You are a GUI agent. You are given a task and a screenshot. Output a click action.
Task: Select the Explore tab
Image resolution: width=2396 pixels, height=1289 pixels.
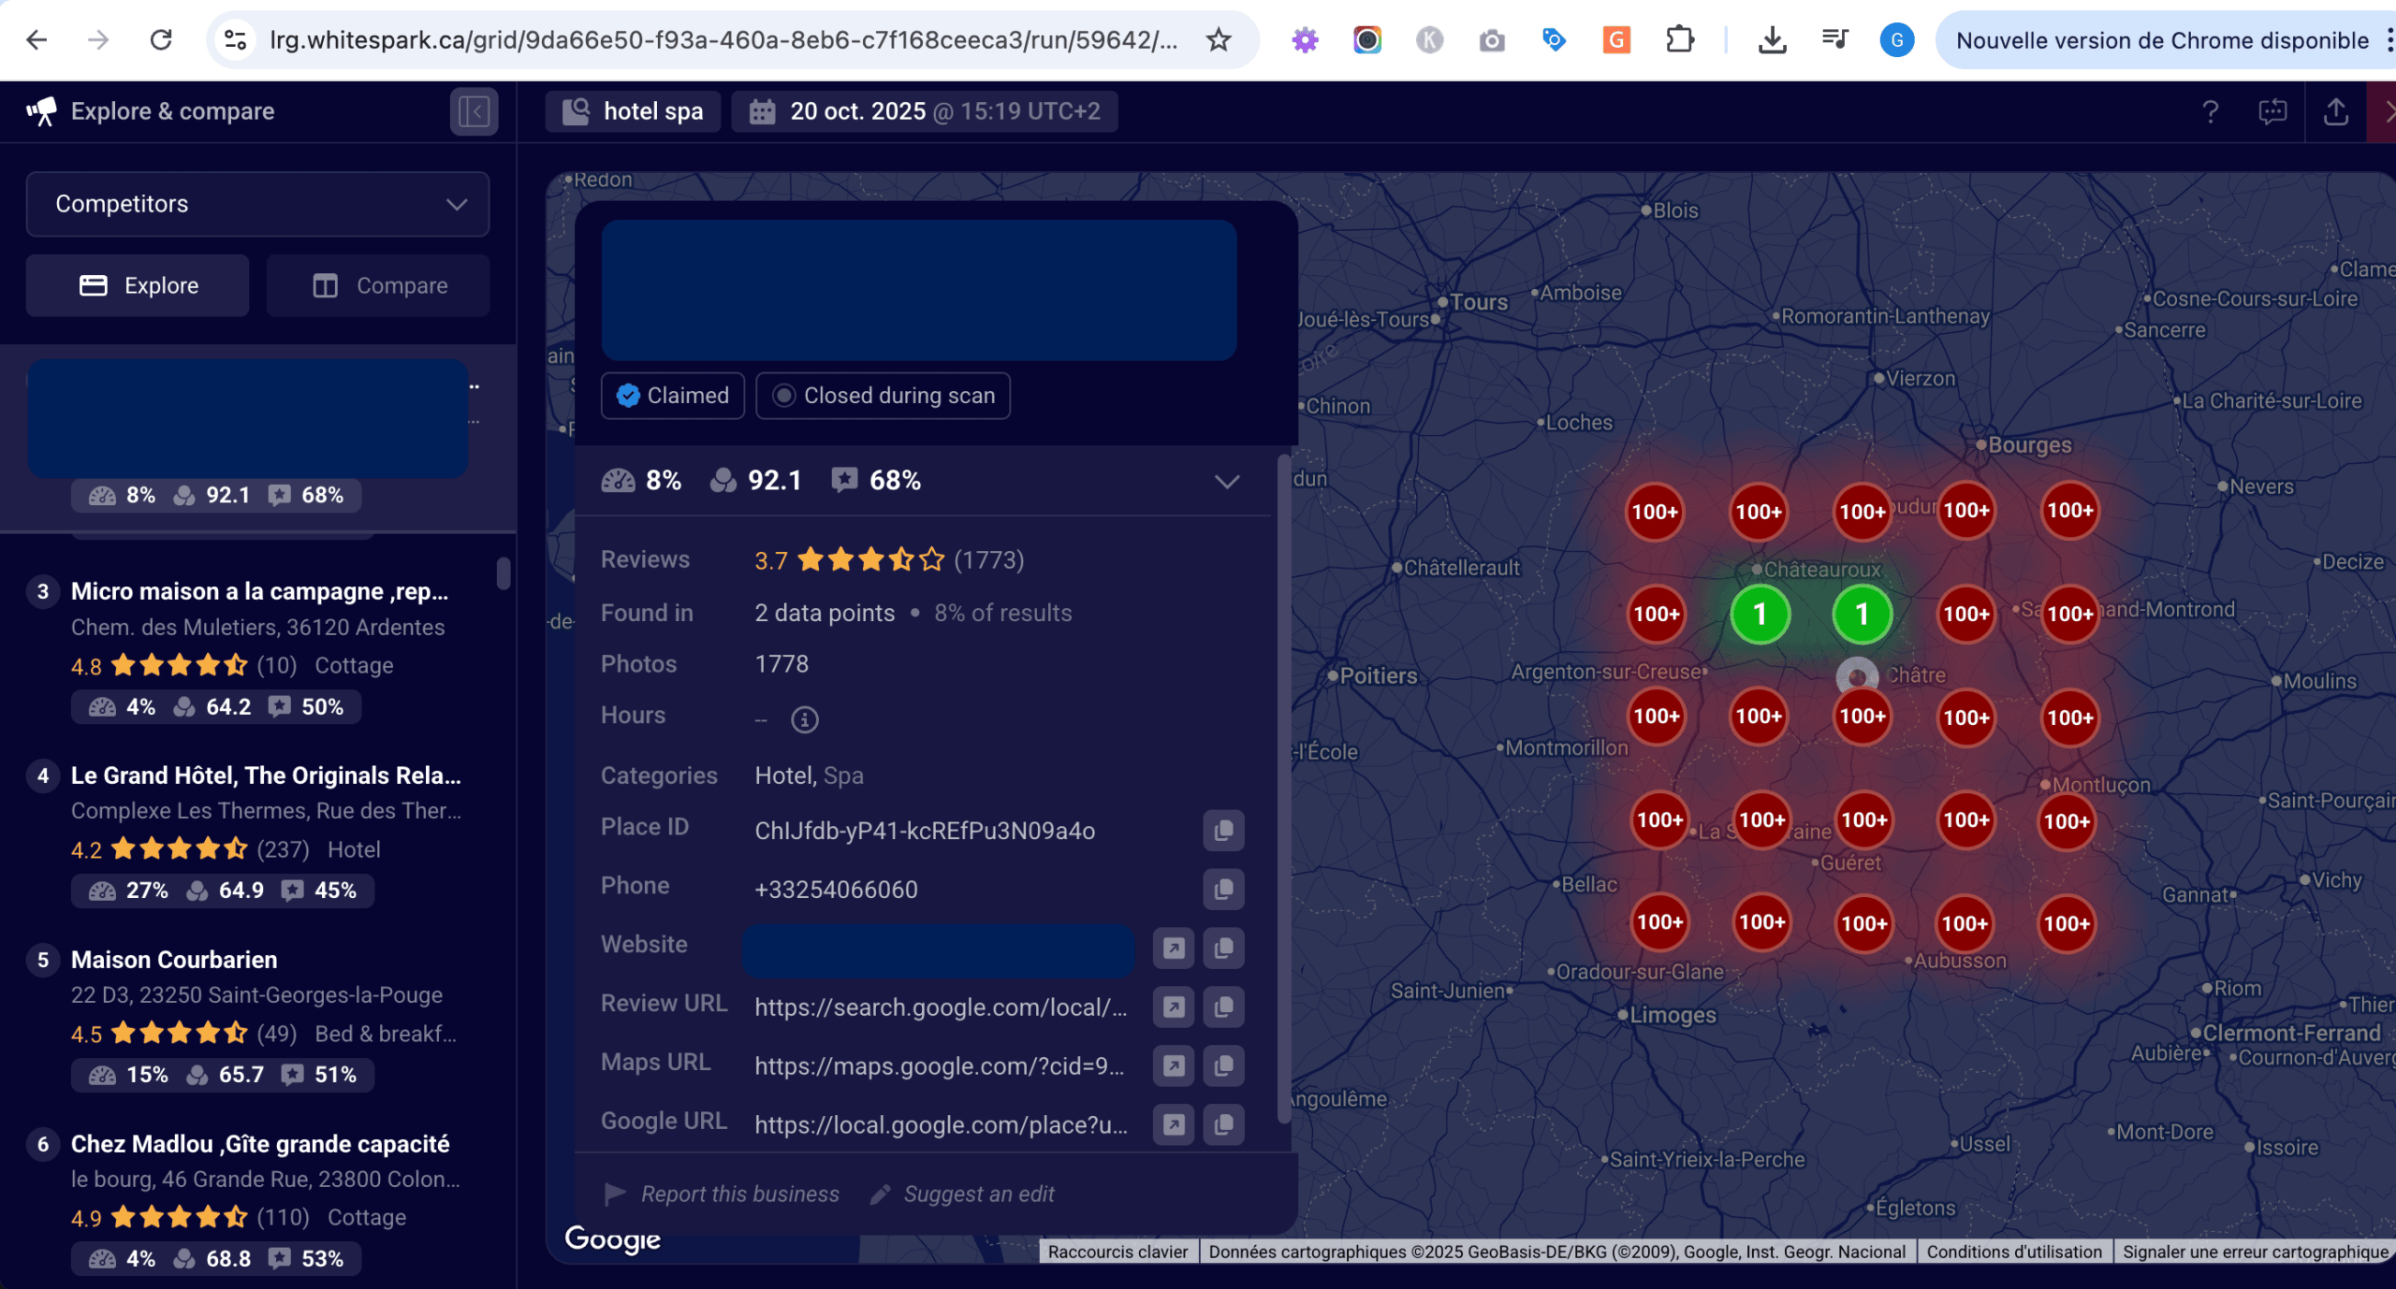pos(138,285)
